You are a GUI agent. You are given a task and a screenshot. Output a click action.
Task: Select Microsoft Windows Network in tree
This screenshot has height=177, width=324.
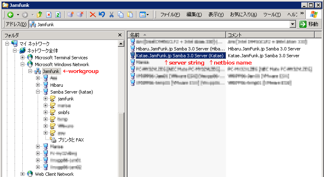62,65
